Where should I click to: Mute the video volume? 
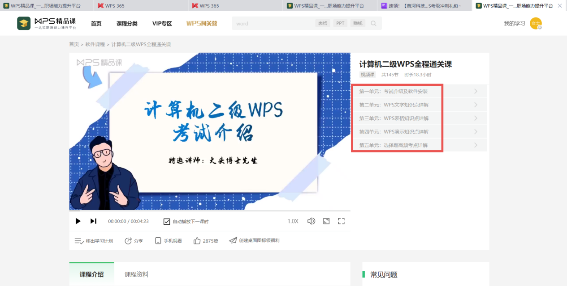coord(311,221)
